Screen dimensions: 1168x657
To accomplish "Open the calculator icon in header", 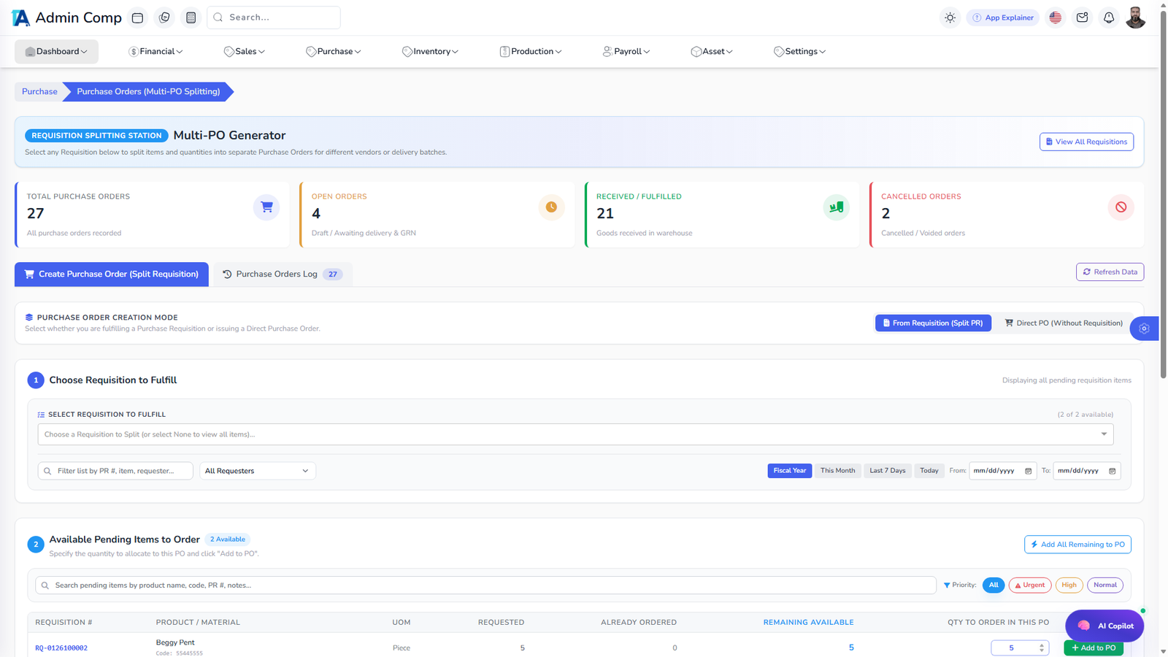I will point(191,18).
